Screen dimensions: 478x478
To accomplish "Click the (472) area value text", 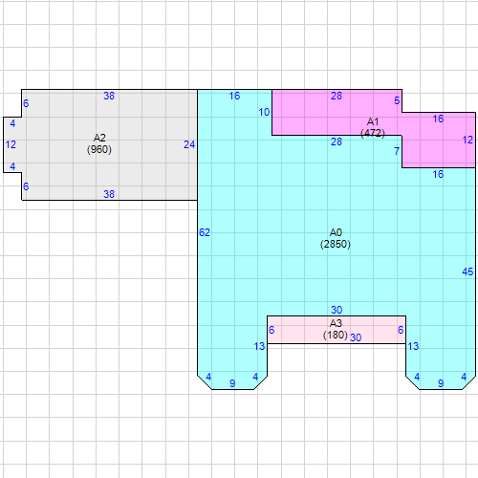I will tap(373, 133).
